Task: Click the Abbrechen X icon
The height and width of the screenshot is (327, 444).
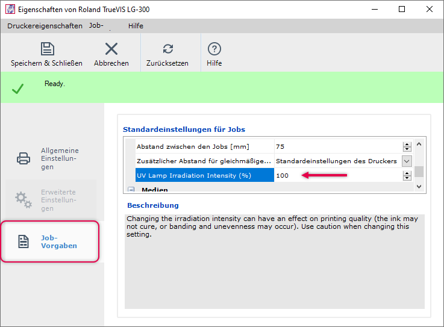Action: tap(111, 49)
